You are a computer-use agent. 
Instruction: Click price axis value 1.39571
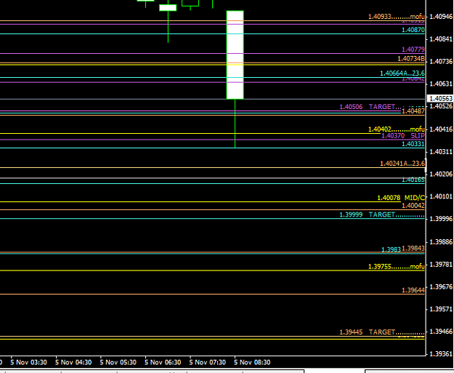coord(441,309)
